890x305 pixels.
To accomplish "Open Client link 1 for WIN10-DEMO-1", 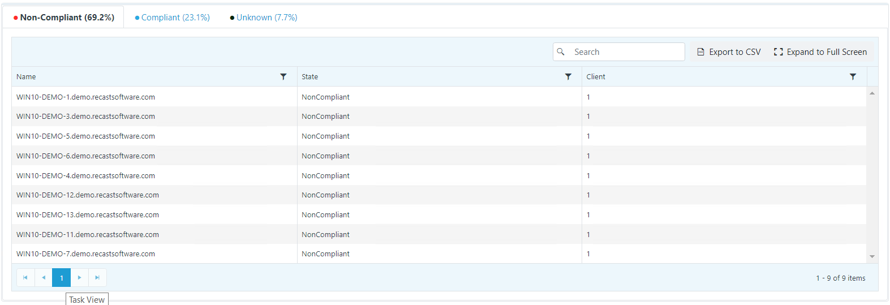I will coord(588,97).
